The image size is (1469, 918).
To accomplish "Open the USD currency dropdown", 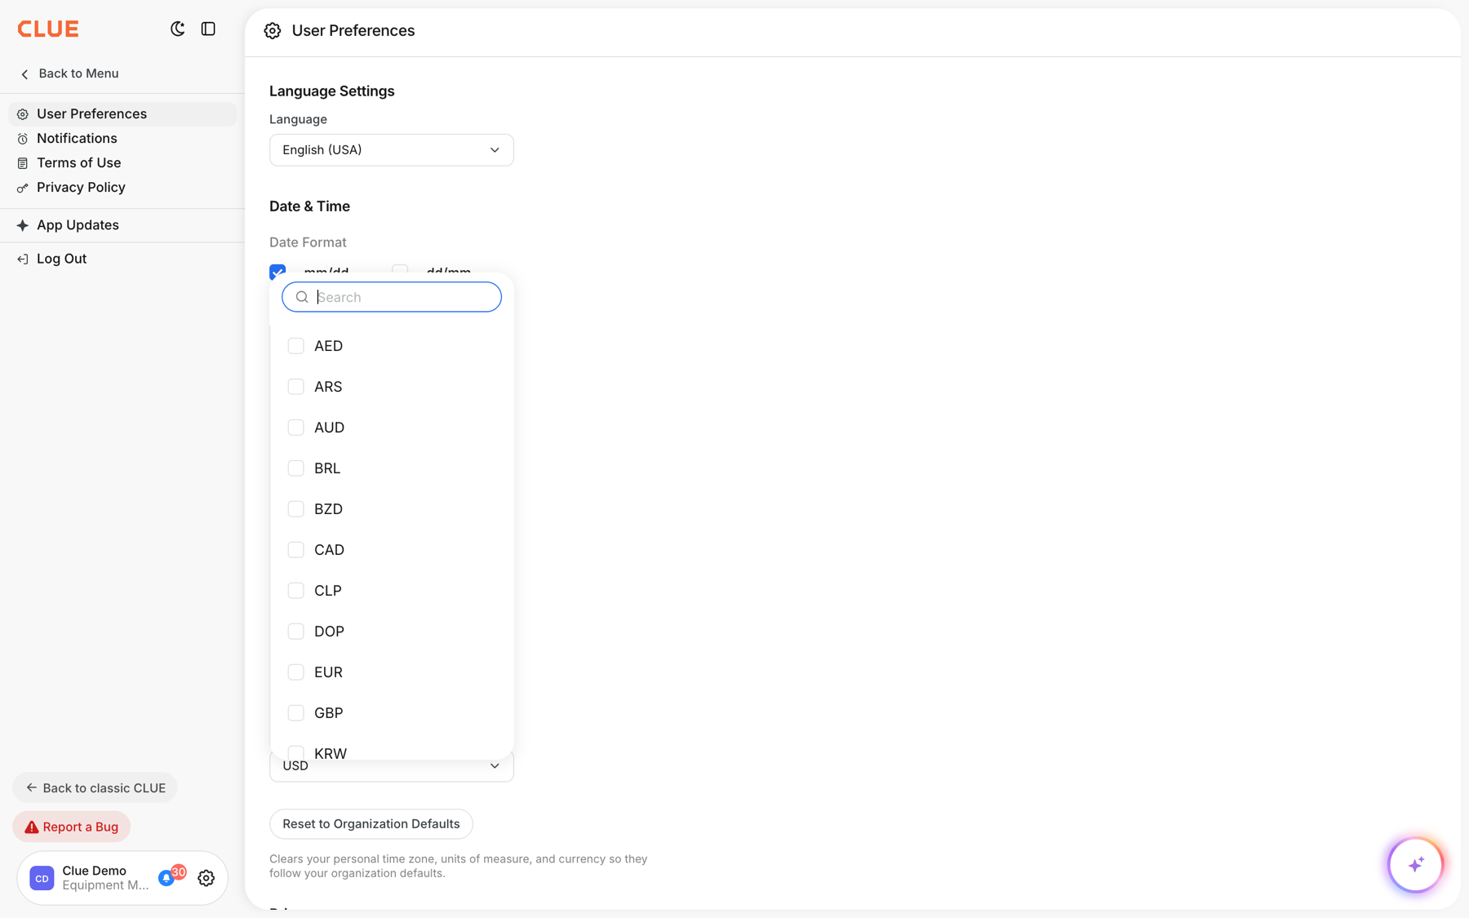I will pos(392,769).
